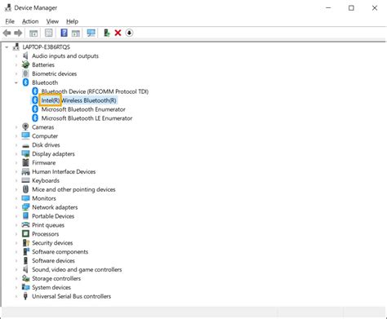387x319 pixels.
Task: Select the Software components label
Action: (60, 252)
